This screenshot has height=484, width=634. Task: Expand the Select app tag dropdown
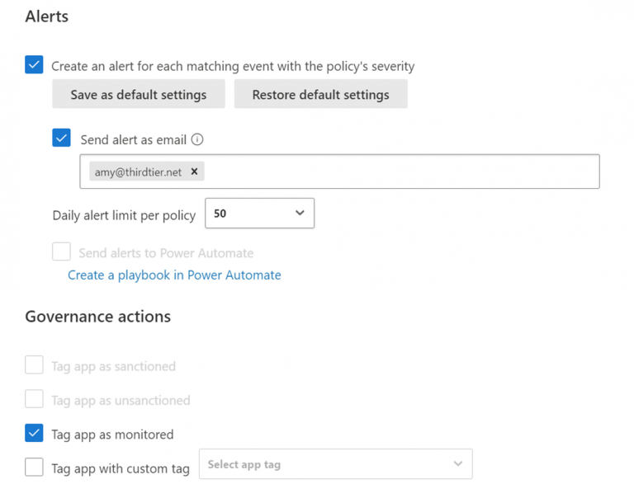335,464
